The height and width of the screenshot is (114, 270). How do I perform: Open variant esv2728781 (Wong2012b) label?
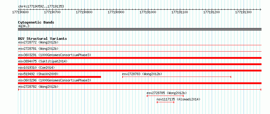tap(39, 49)
